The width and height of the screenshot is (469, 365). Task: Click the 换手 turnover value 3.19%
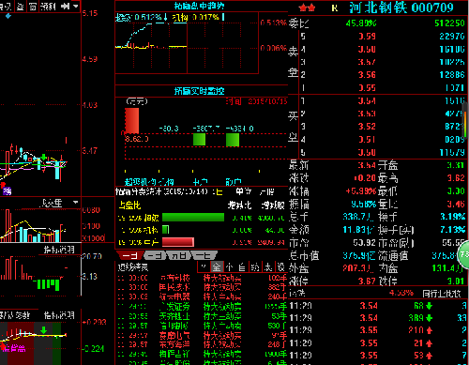(x=452, y=216)
